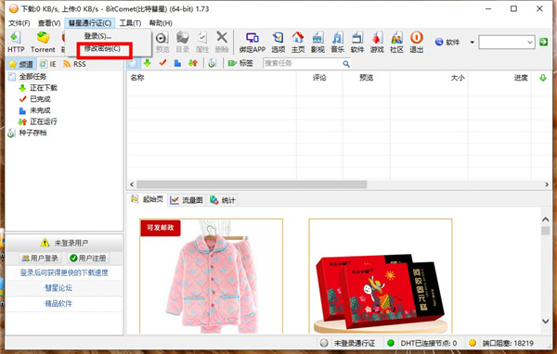Click the 名称 column header
557x354 pixels.
coord(212,78)
